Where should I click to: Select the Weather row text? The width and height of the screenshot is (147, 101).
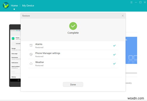40,62
